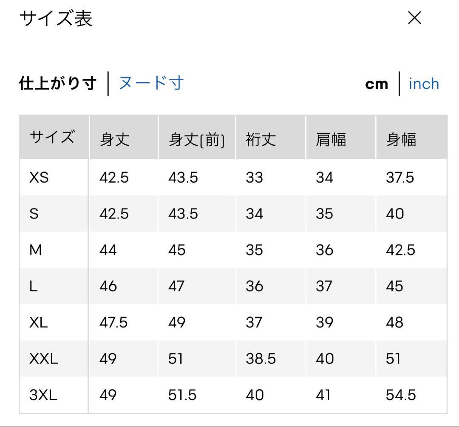Image resolution: width=459 pixels, height=427 pixels.
Task: Switch units to inch
Action: click(424, 84)
